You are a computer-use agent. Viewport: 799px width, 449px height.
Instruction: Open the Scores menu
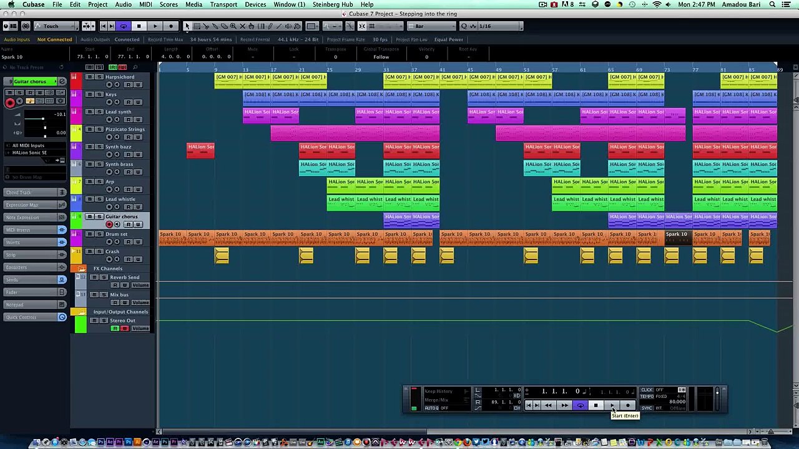click(x=169, y=4)
